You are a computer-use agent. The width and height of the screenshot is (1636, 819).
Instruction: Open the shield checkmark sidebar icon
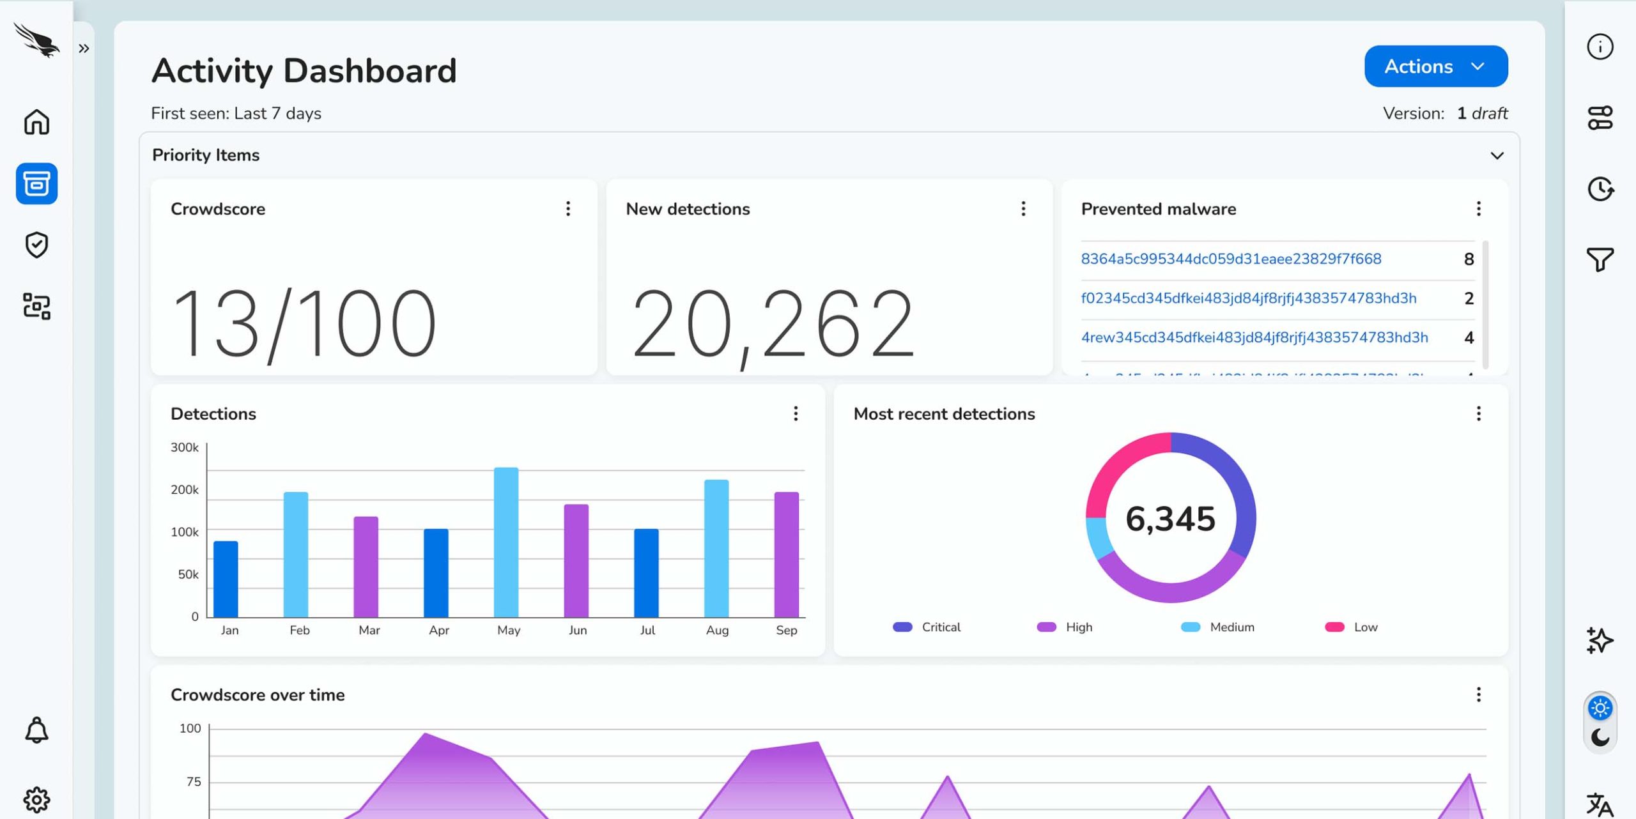point(36,245)
